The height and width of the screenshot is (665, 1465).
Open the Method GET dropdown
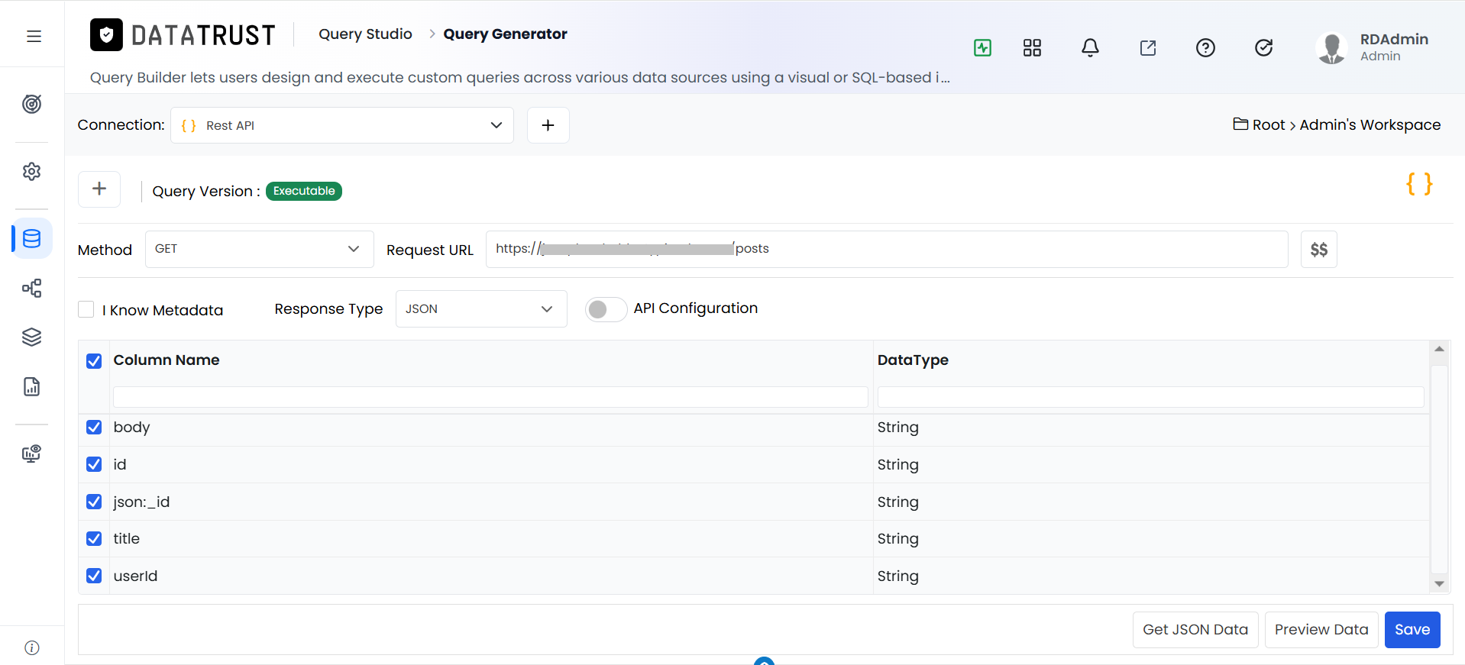point(260,249)
